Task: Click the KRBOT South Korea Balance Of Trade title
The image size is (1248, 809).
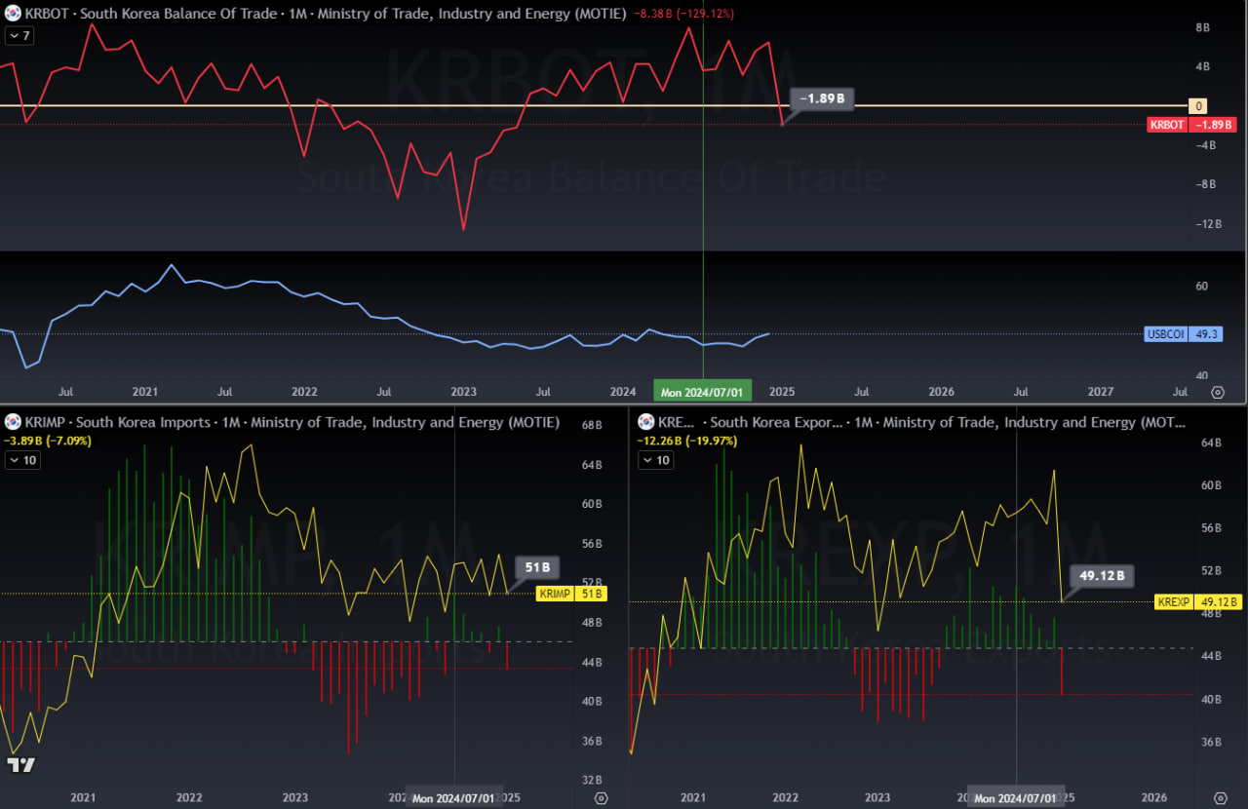Action: click(x=146, y=15)
